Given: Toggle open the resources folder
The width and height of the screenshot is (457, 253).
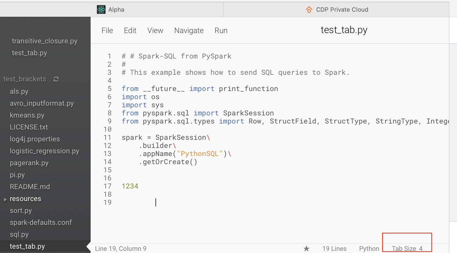Looking at the screenshot, I should pyautogui.click(x=5, y=199).
